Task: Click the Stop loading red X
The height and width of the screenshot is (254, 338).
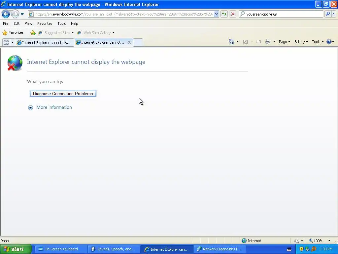Action: [x=233, y=14]
